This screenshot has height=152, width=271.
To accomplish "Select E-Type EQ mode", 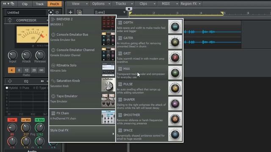I will tap(39, 88).
